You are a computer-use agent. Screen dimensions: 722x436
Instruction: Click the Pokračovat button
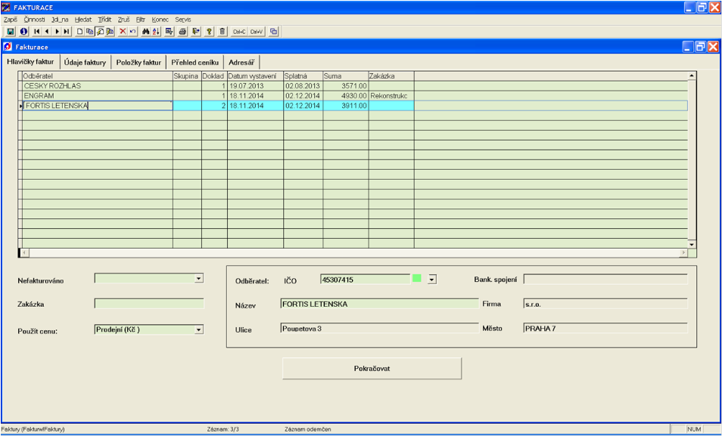pyautogui.click(x=372, y=369)
